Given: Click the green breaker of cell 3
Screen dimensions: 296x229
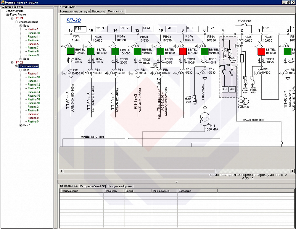Looking at the screenshot, I should click(287, 51).
